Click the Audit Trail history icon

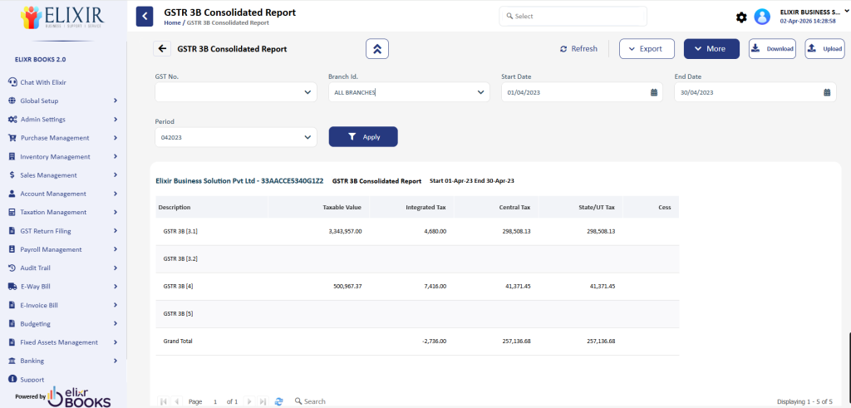pos(12,268)
